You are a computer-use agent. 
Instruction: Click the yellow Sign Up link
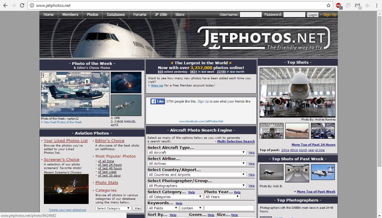tap(330, 15)
